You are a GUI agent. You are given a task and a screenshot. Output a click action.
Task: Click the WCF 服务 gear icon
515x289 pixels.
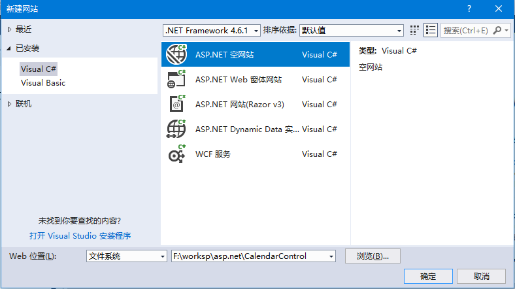coord(176,154)
